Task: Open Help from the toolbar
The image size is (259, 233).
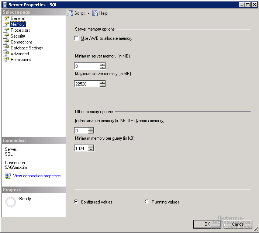Action: coord(100,13)
